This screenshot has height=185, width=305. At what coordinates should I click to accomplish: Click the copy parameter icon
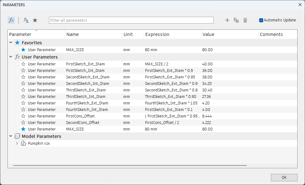(x=236, y=20)
